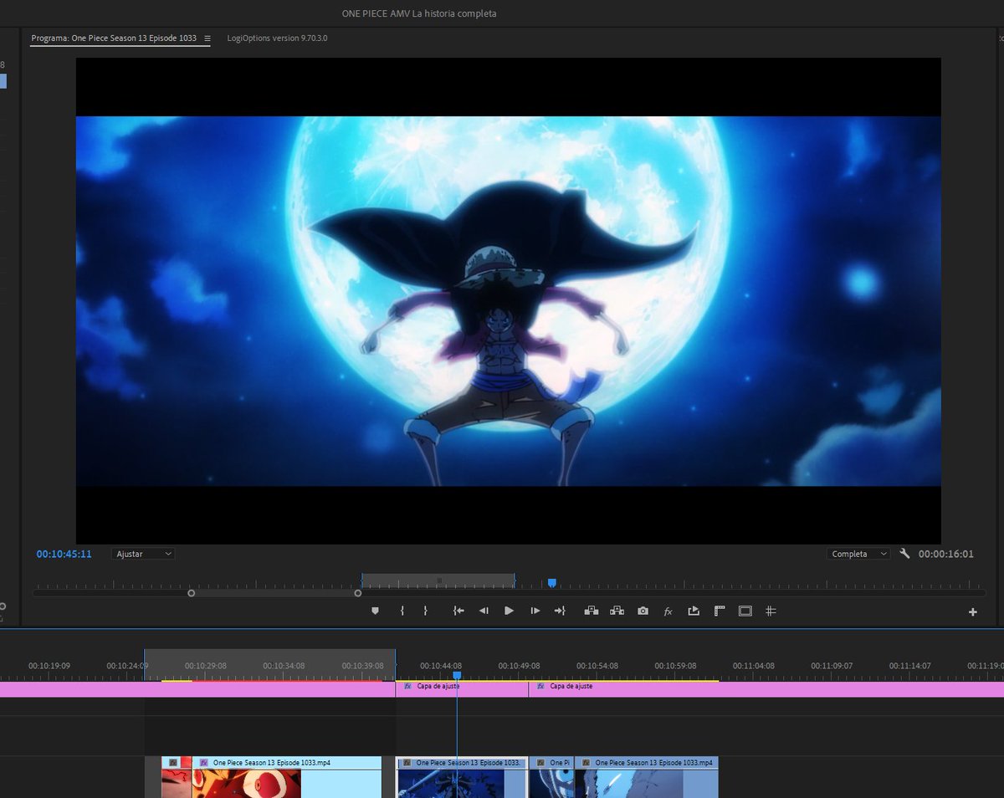Click the current timecode 00:10:45:11
Screen dimensions: 1004x798
point(64,554)
